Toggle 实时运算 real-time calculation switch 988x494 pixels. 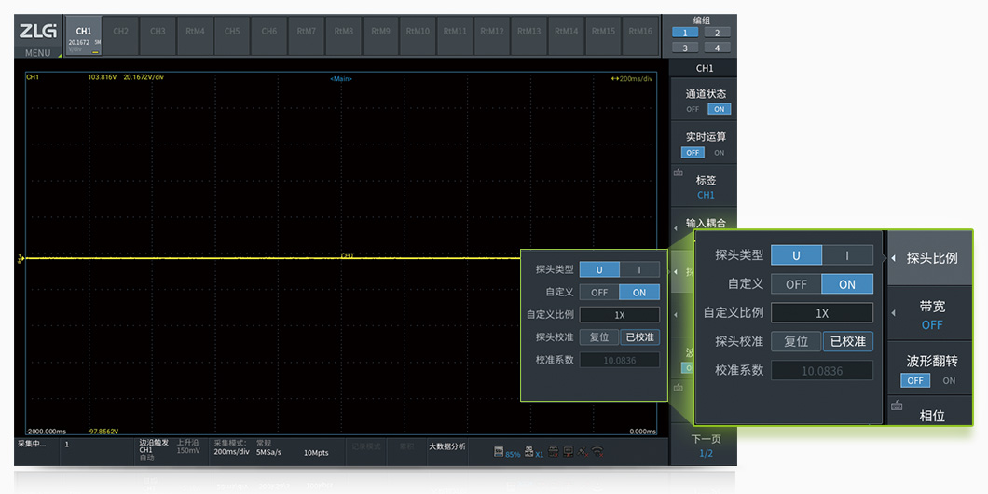[x=705, y=152]
